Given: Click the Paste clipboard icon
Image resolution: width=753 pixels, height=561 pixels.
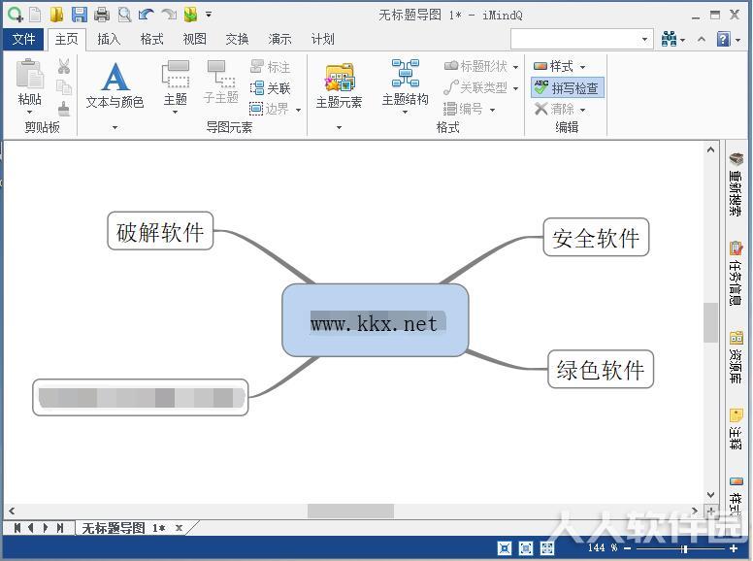Looking at the screenshot, I should tap(30, 75).
